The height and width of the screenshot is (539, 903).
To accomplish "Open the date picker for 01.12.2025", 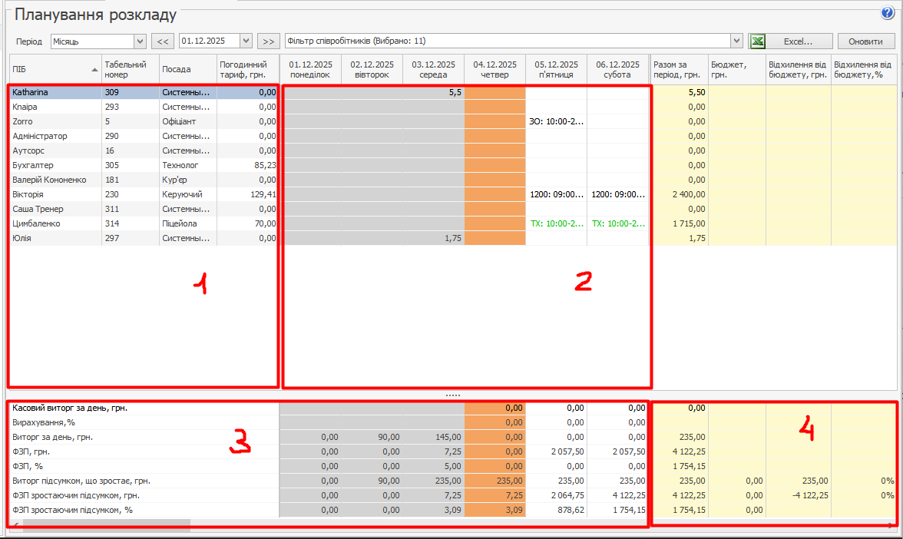I will (x=246, y=41).
